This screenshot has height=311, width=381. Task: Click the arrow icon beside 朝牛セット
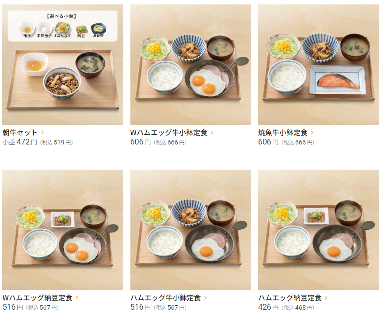pos(42,133)
